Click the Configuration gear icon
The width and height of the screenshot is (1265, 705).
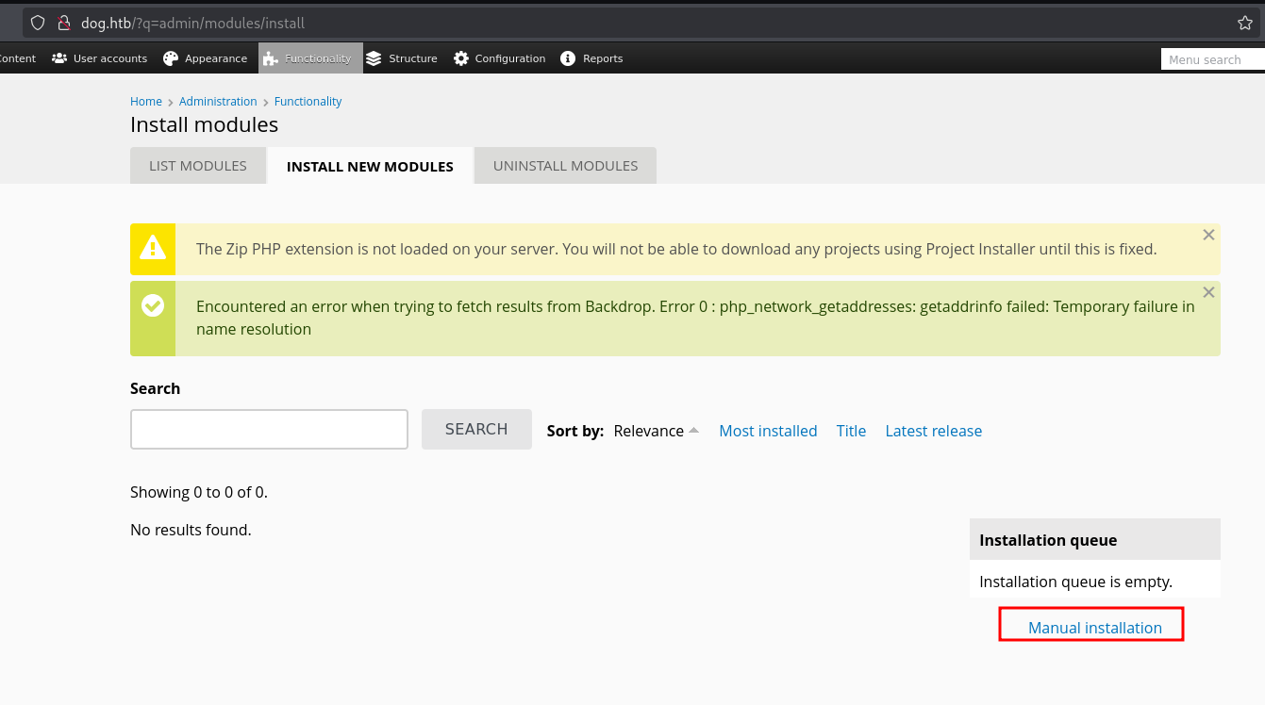pyautogui.click(x=461, y=58)
